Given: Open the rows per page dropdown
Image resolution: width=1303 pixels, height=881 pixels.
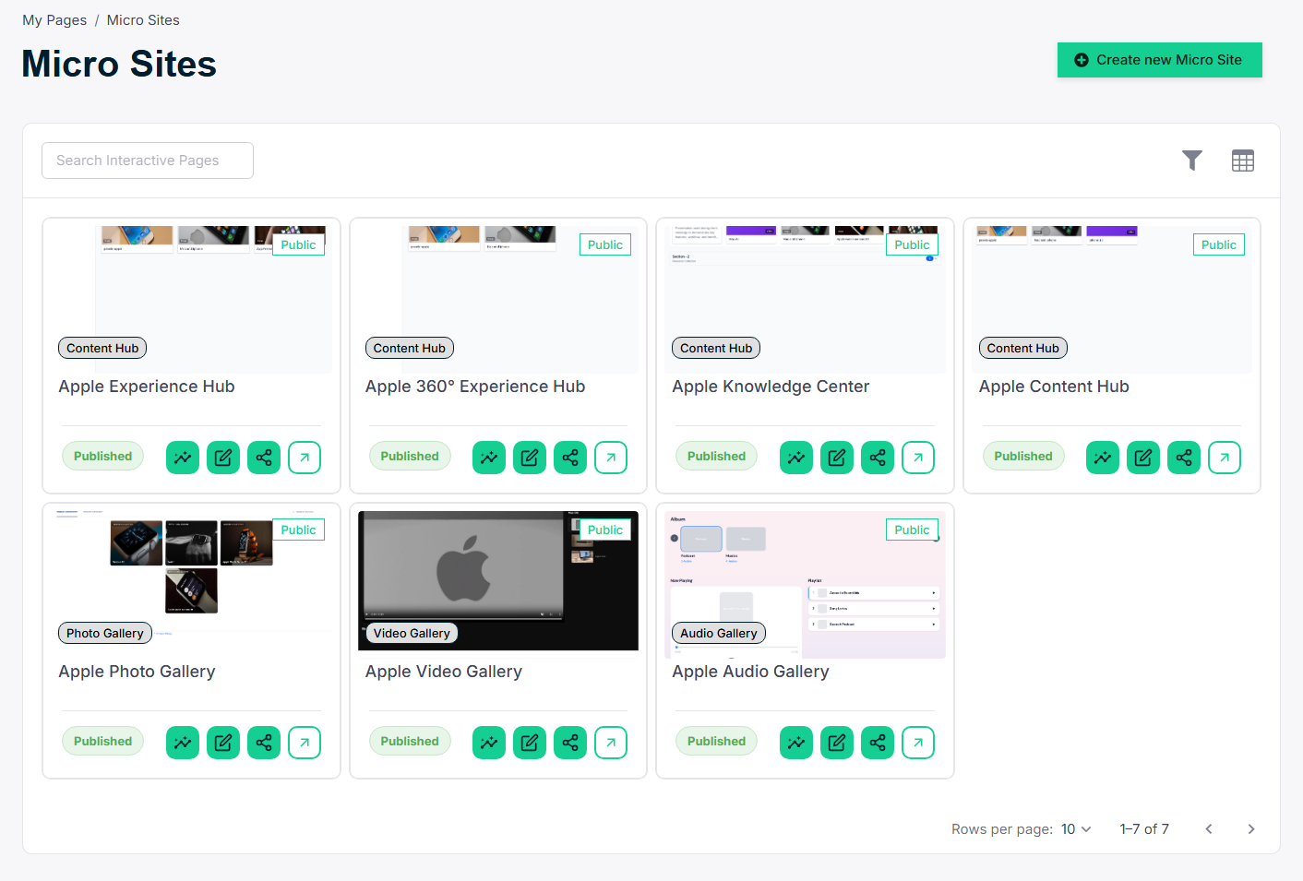Looking at the screenshot, I should point(1076,829).
